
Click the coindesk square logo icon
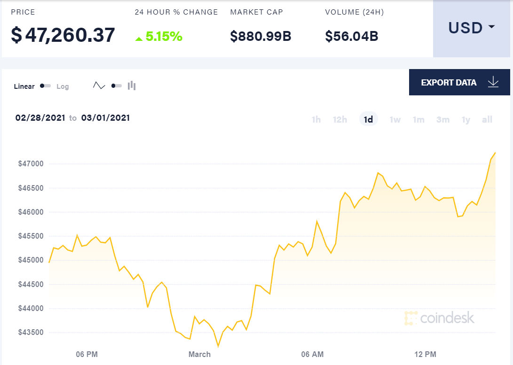410,318
